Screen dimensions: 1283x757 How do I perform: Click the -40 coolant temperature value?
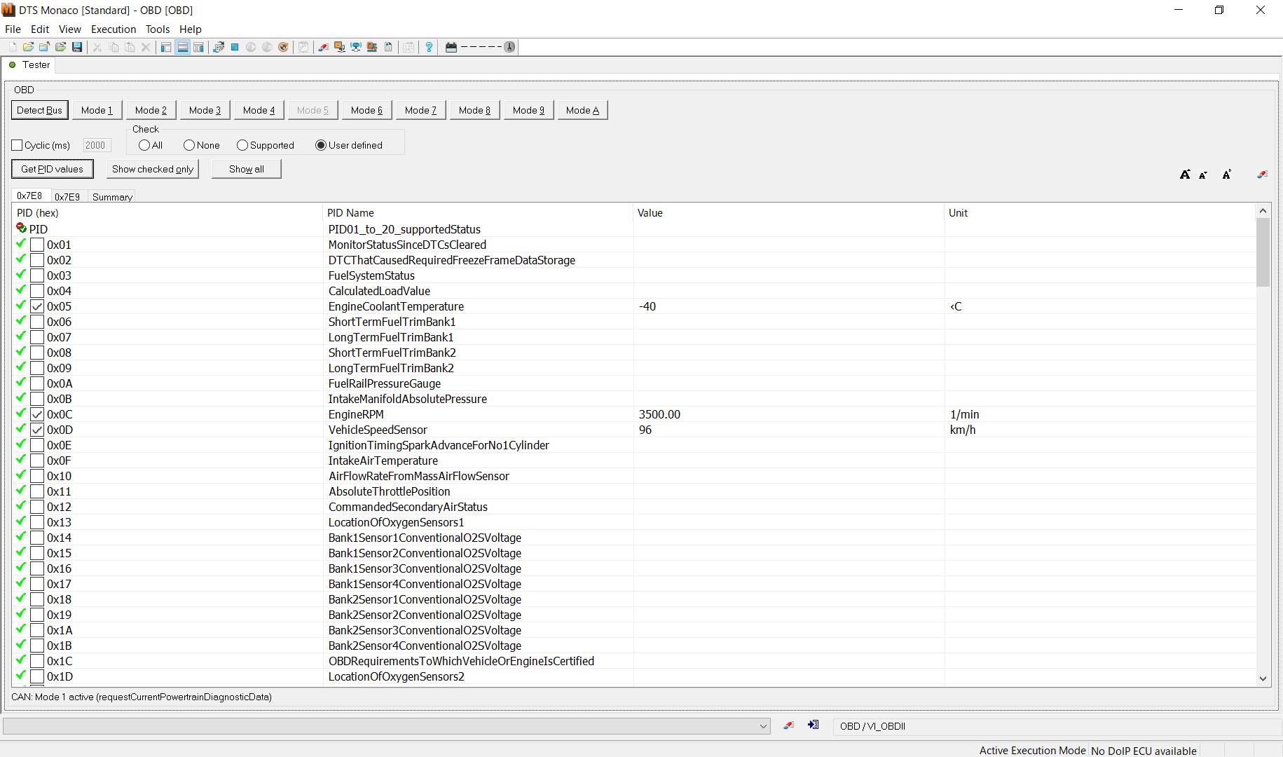point(647,306)
